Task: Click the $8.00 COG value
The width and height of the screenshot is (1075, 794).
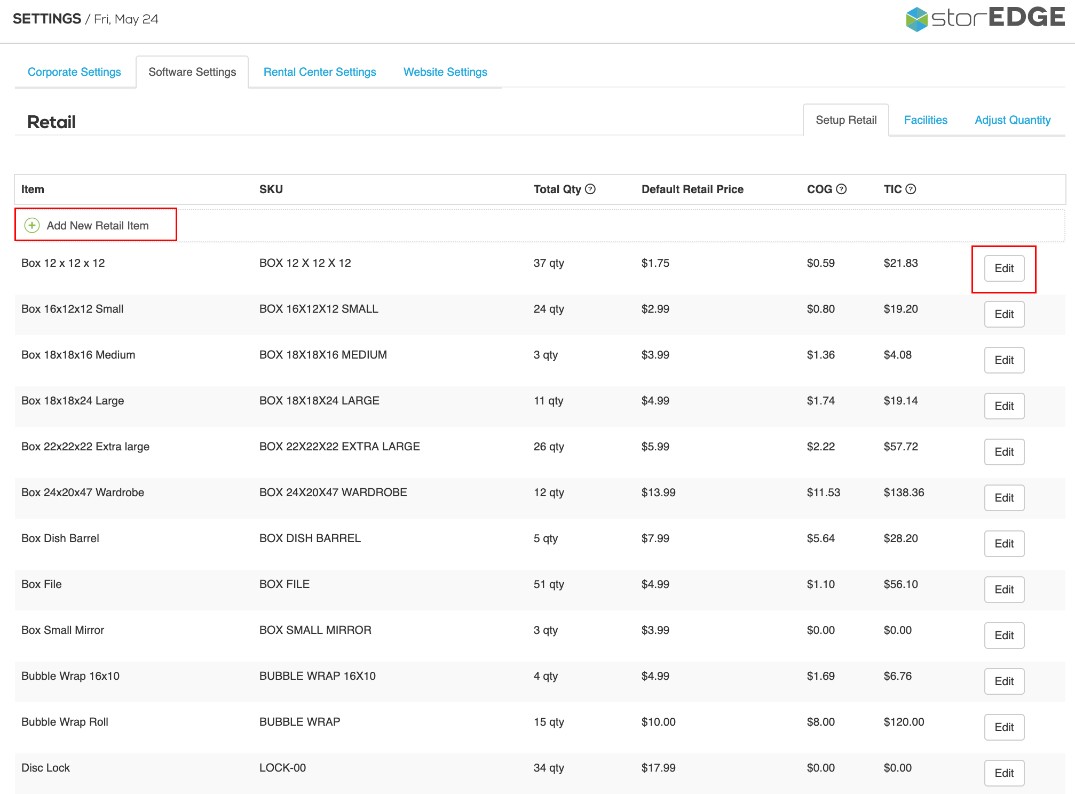Action: click(x=820, y=722)
